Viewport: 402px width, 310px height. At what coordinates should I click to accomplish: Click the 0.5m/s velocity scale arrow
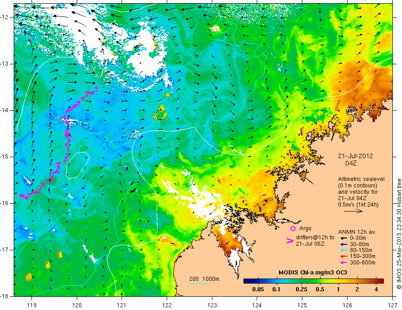pos(353,211)
